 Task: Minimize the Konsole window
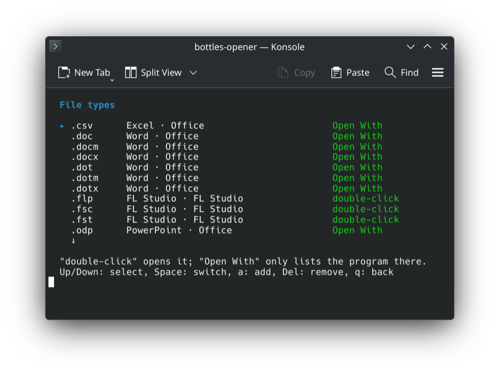pos(411,47)
